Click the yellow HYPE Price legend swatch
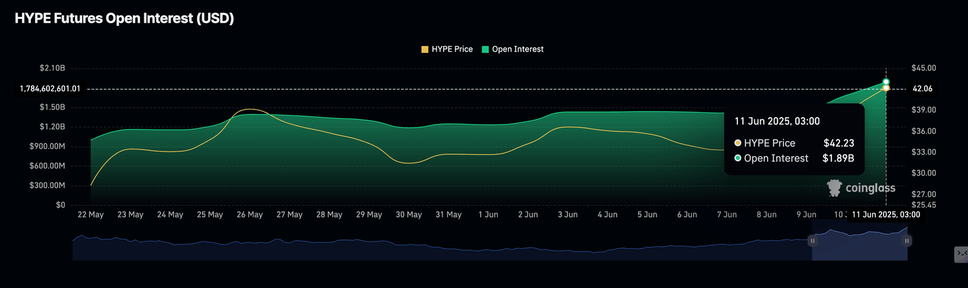 [x=425, y=49]
